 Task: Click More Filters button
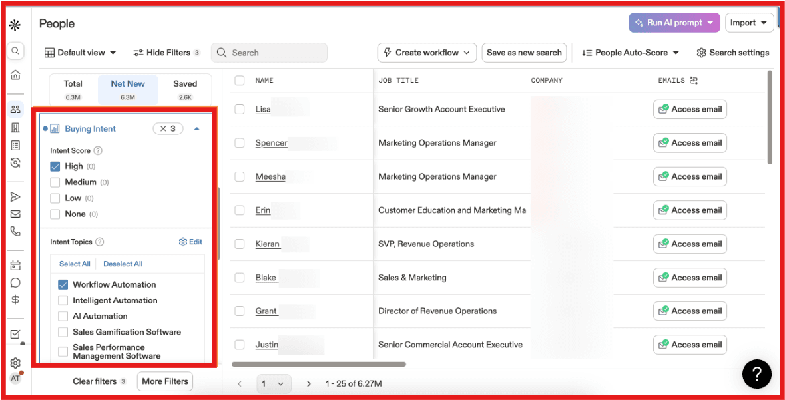[x=164, y=381]
